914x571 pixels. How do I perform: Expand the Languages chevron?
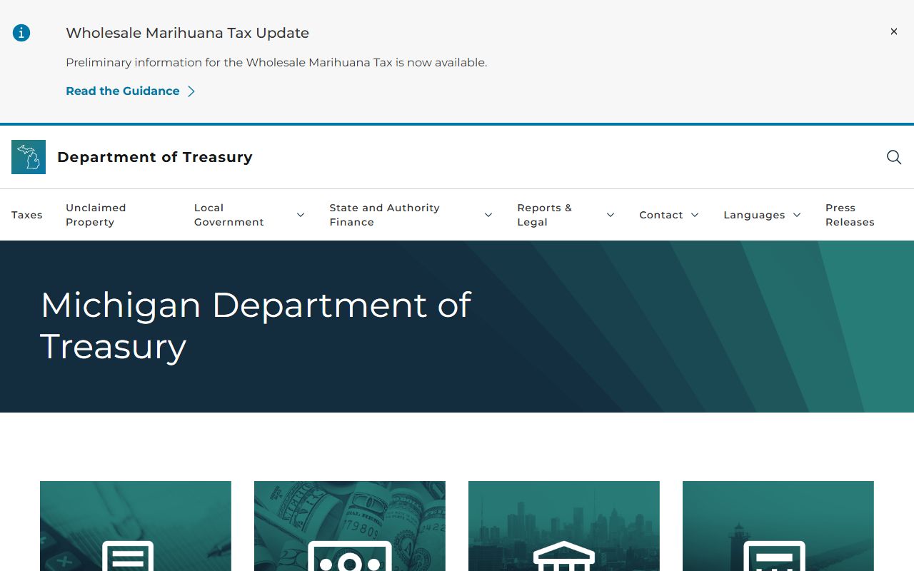797,215
